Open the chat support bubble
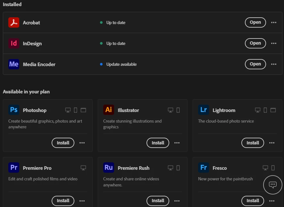The width and height of the screenshot is (284, 207). [272, 185]
